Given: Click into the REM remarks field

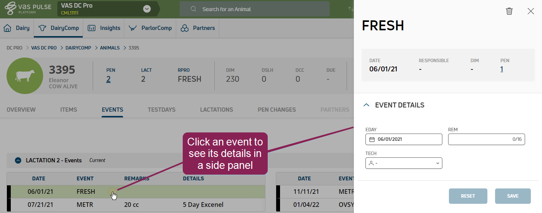Looking at the screenshot, I should [x=479, y=139].
